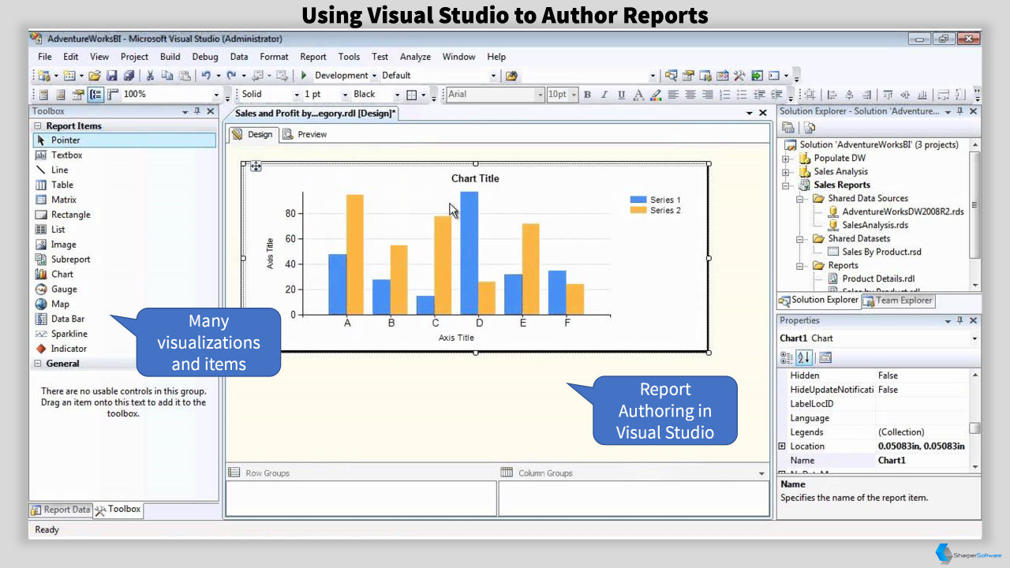Select AdventureWorksDW2008R2.rds data source

coord(903,212)
